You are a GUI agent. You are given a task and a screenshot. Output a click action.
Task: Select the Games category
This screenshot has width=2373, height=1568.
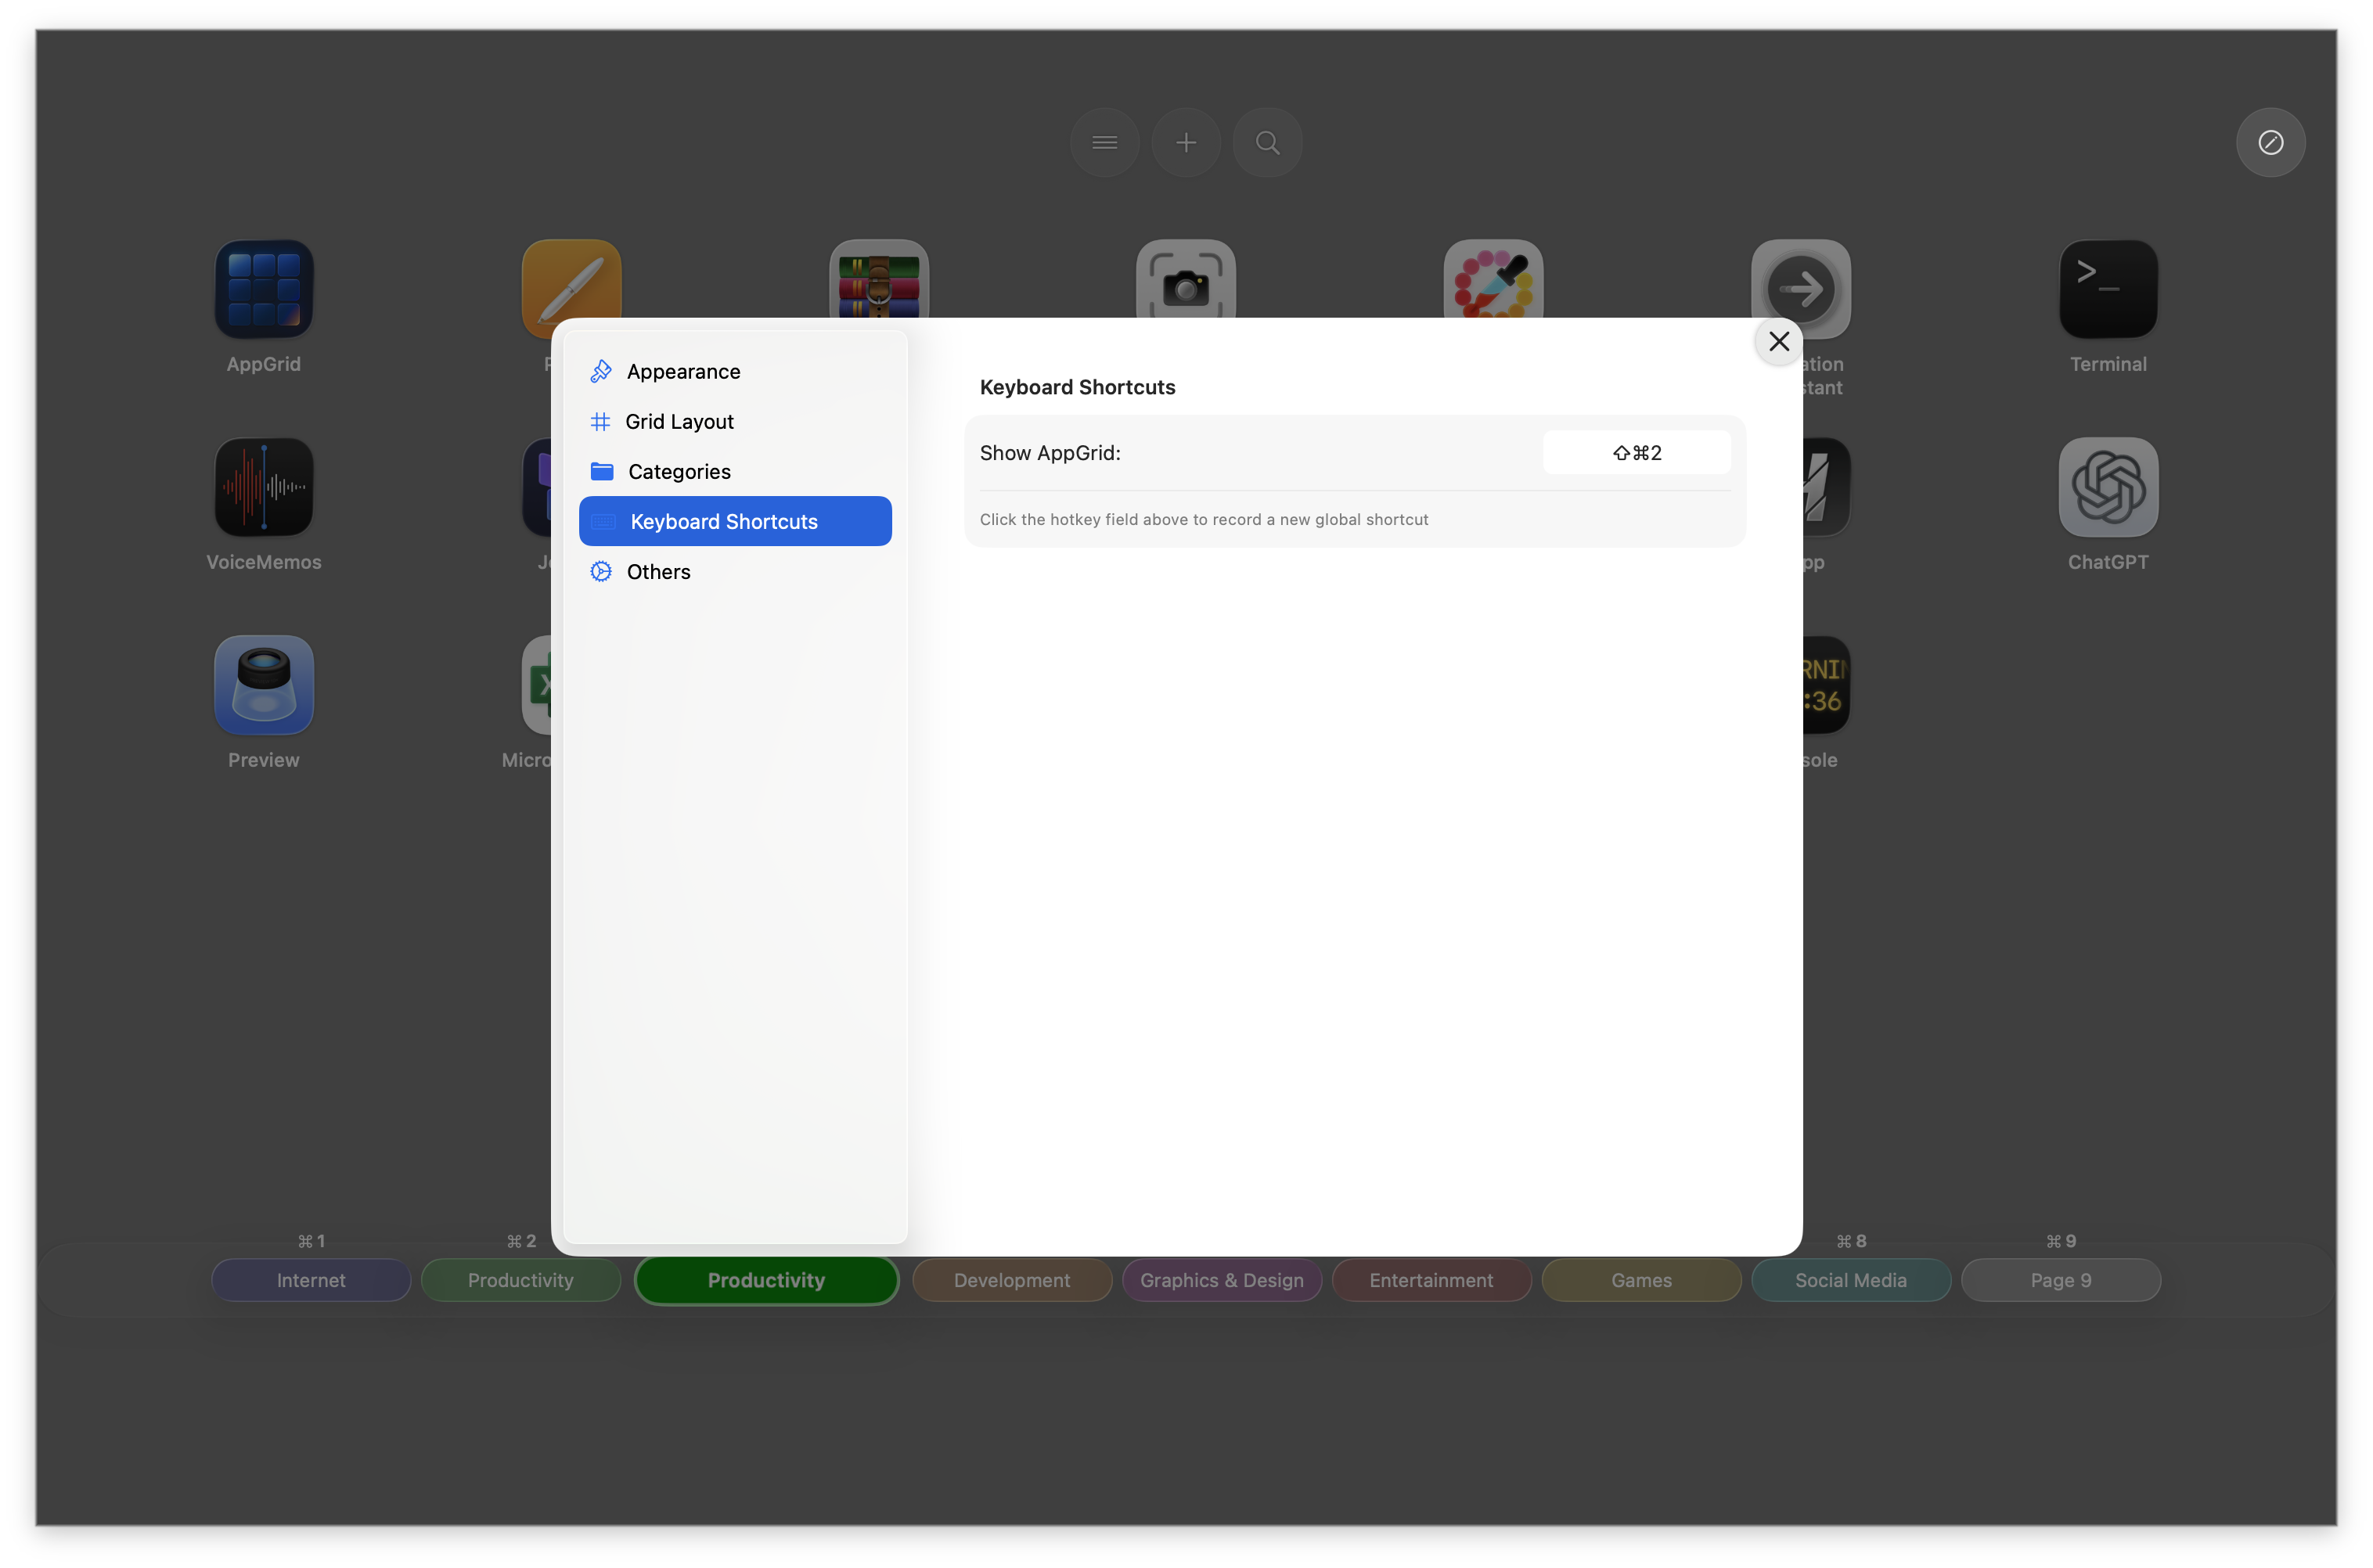point(1640,1280)
